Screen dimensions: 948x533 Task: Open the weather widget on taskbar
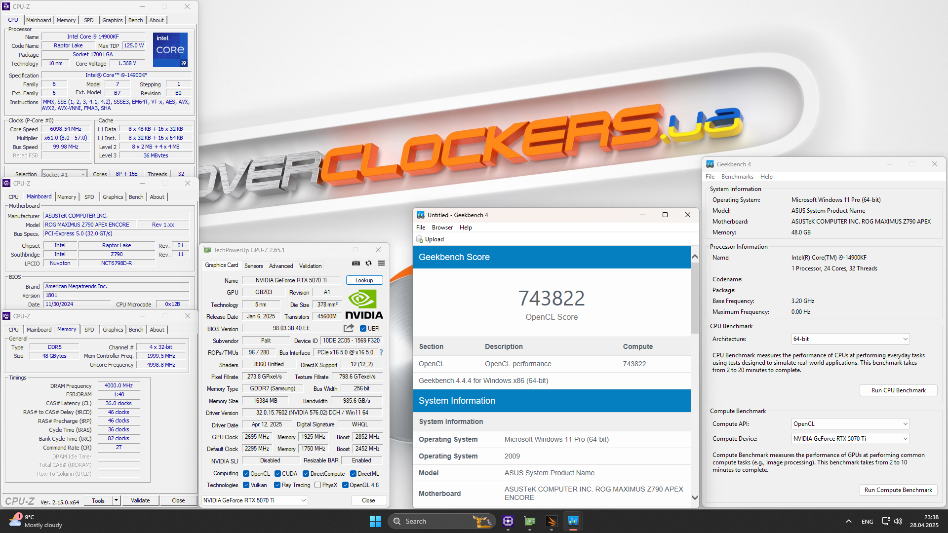[36, 521]
